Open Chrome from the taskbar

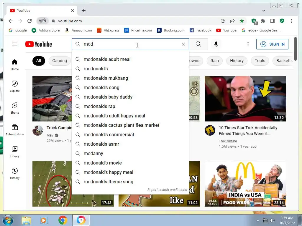tap(63, 220)
